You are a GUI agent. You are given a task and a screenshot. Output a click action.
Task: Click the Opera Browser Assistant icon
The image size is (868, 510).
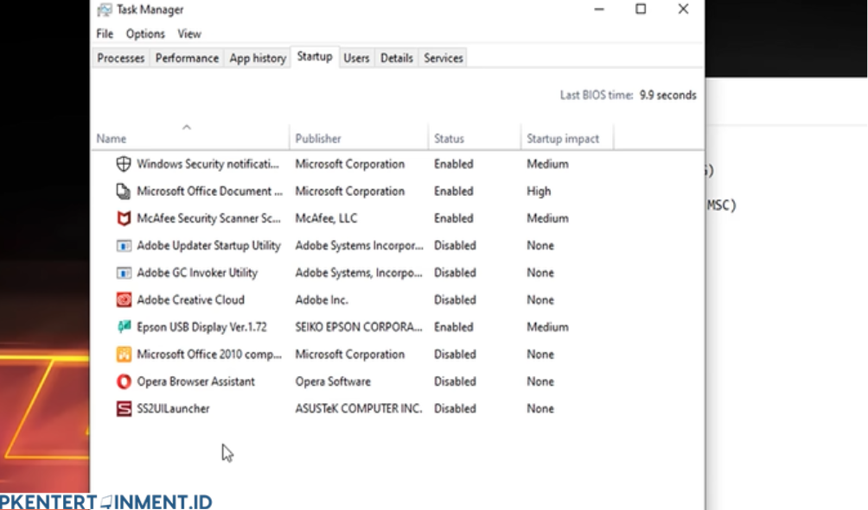click(124, 381)
